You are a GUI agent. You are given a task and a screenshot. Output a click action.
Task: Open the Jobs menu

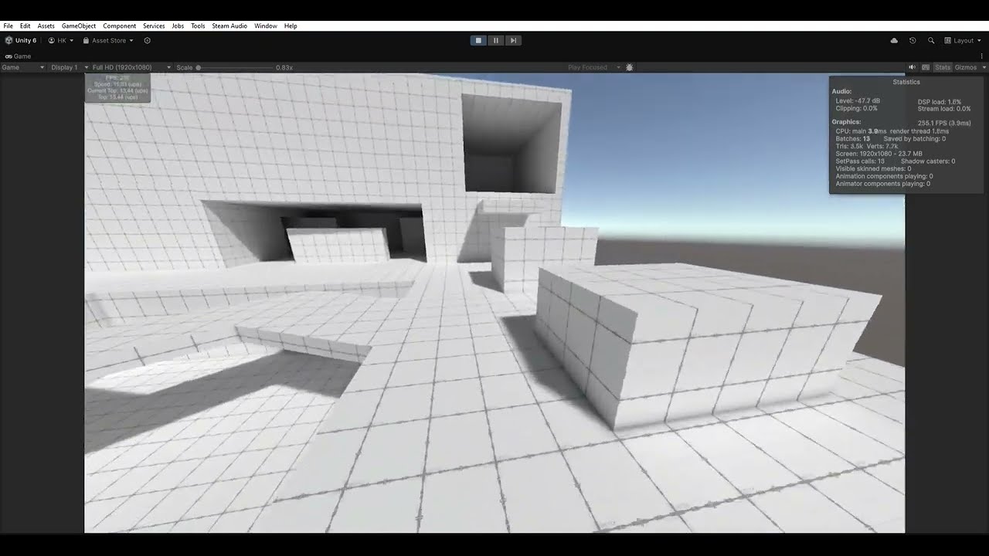click(x=178, y=25)
